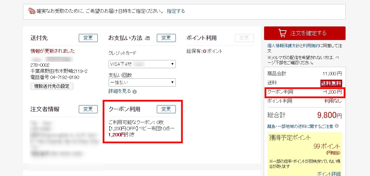The image size is (370, 176).
Task: Click the 指定する link for delivery date
Action: tap(176, 11)
